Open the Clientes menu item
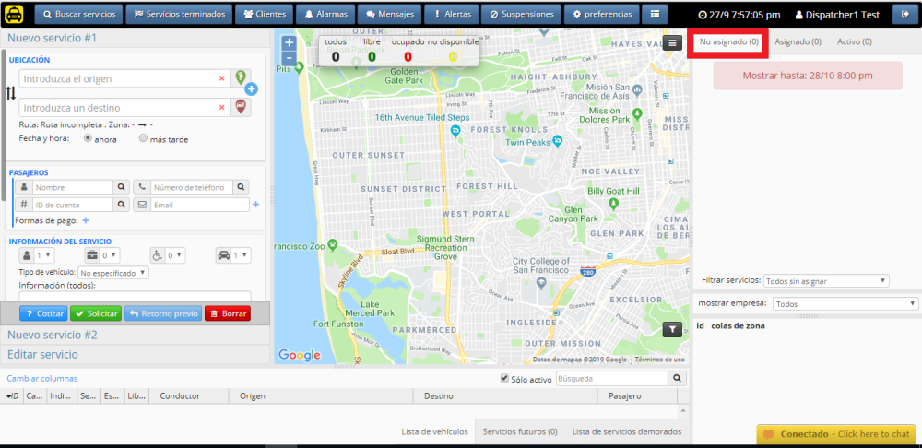 pos(264,14)
